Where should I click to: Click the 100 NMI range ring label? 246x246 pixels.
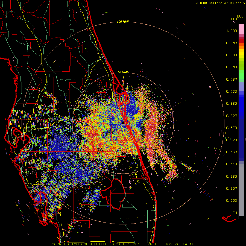pos(123,22)
